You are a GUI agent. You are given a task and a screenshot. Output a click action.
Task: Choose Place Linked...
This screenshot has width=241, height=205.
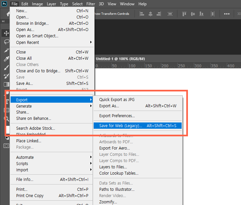[x=52, y=141]
